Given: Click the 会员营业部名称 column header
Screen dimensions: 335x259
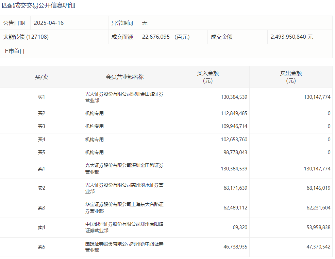Looking at the screenshot, I should [x=124, y=77].
